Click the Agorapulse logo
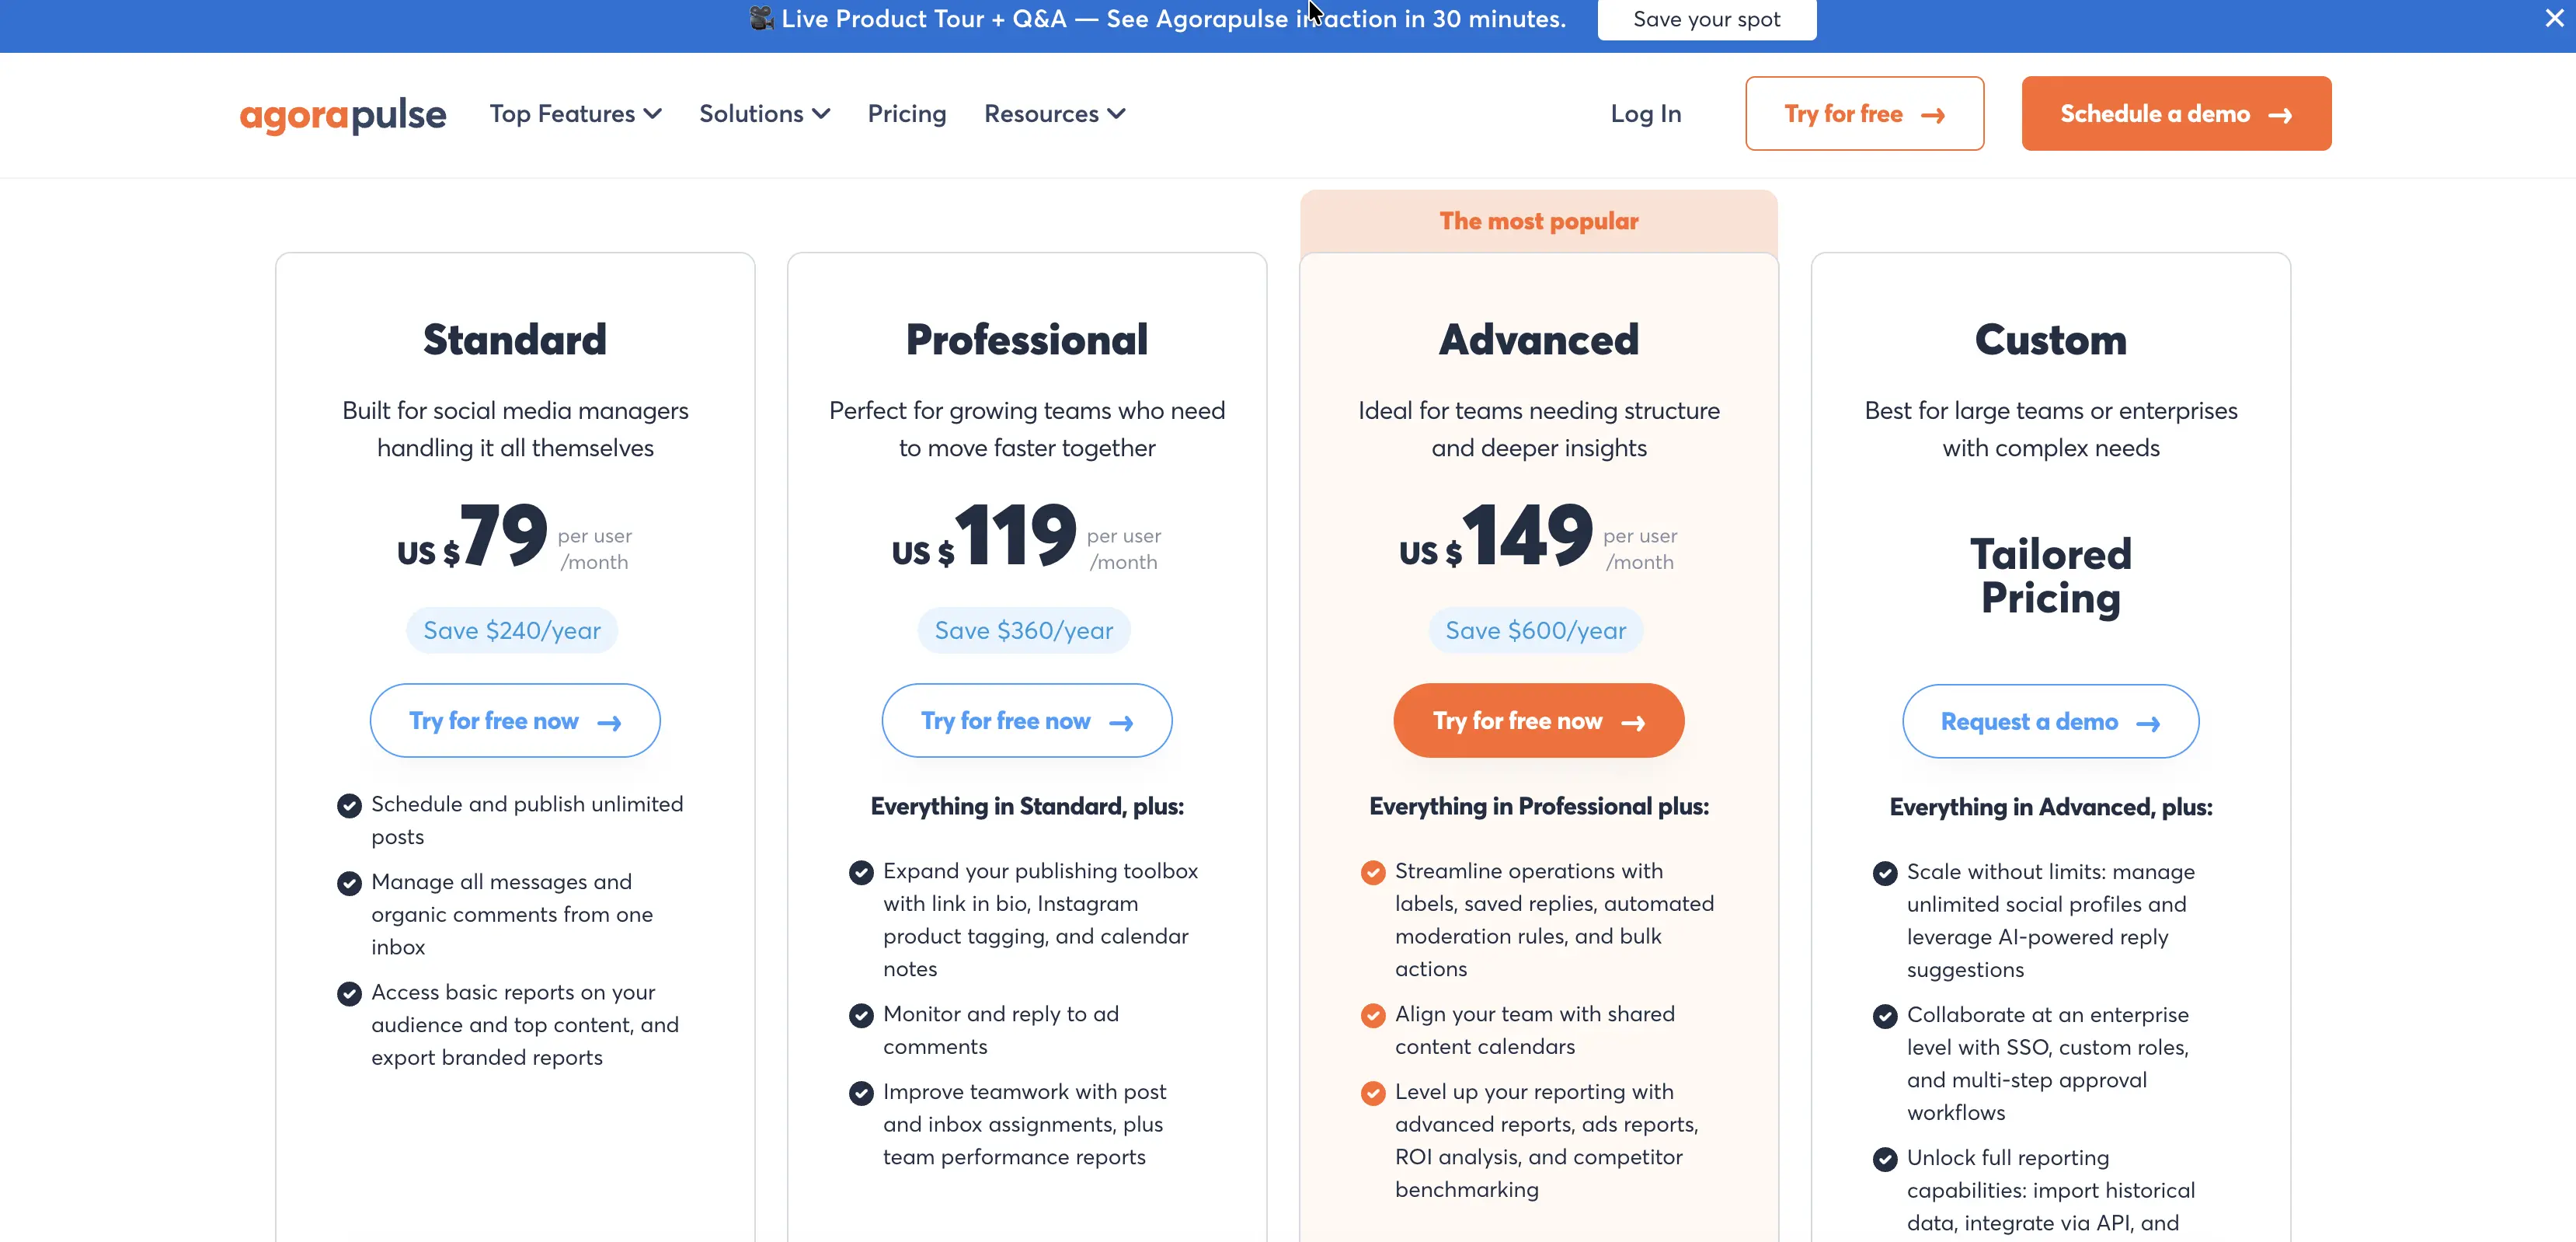Screen dimensions: 2576x1242 [343, 114]
